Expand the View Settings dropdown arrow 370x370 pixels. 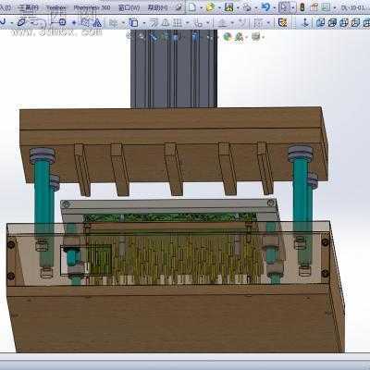[x=264, y=38]
